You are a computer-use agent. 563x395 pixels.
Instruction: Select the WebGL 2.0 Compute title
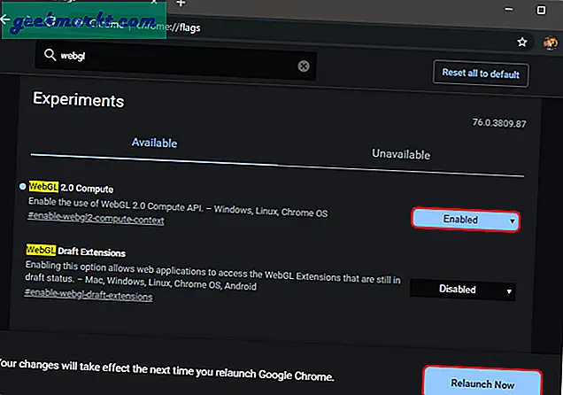click(x=71, y=188)
